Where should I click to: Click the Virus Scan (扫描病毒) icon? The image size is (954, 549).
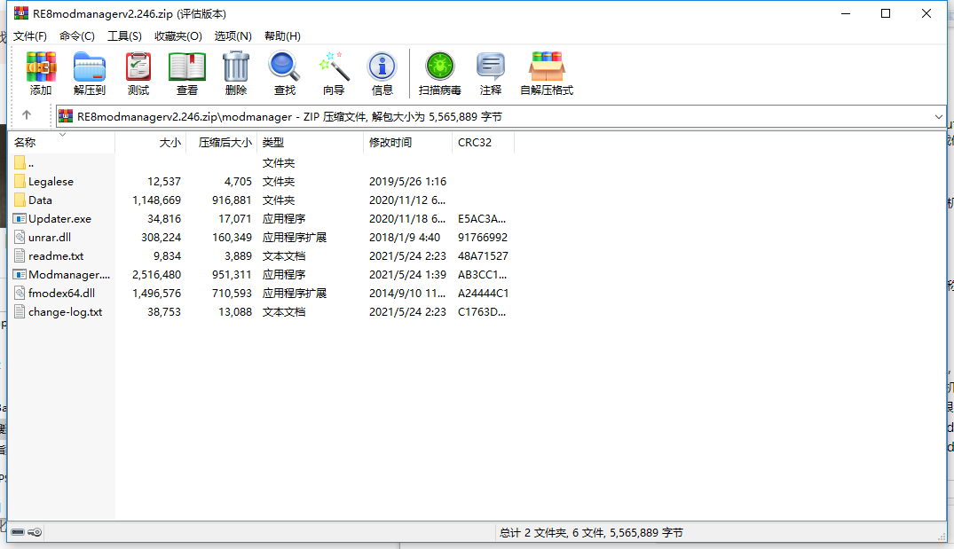point(440,67)
